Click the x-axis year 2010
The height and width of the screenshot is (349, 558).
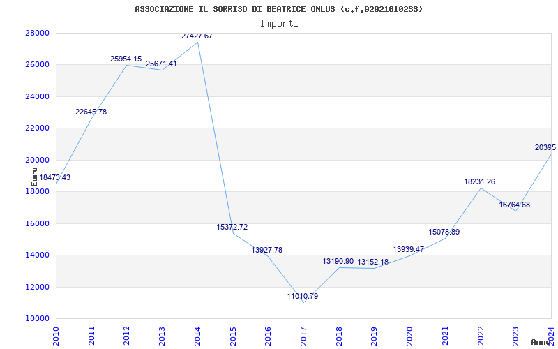tap(56, 336)
